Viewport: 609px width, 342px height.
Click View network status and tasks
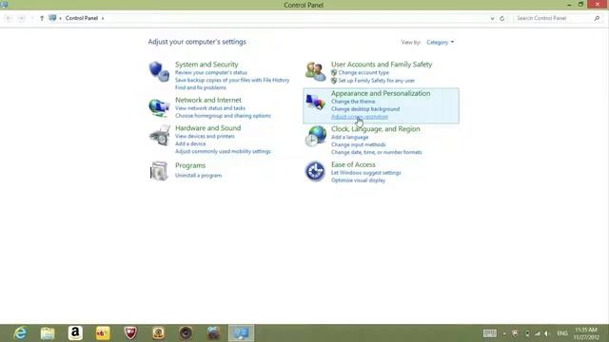(210, 108)
